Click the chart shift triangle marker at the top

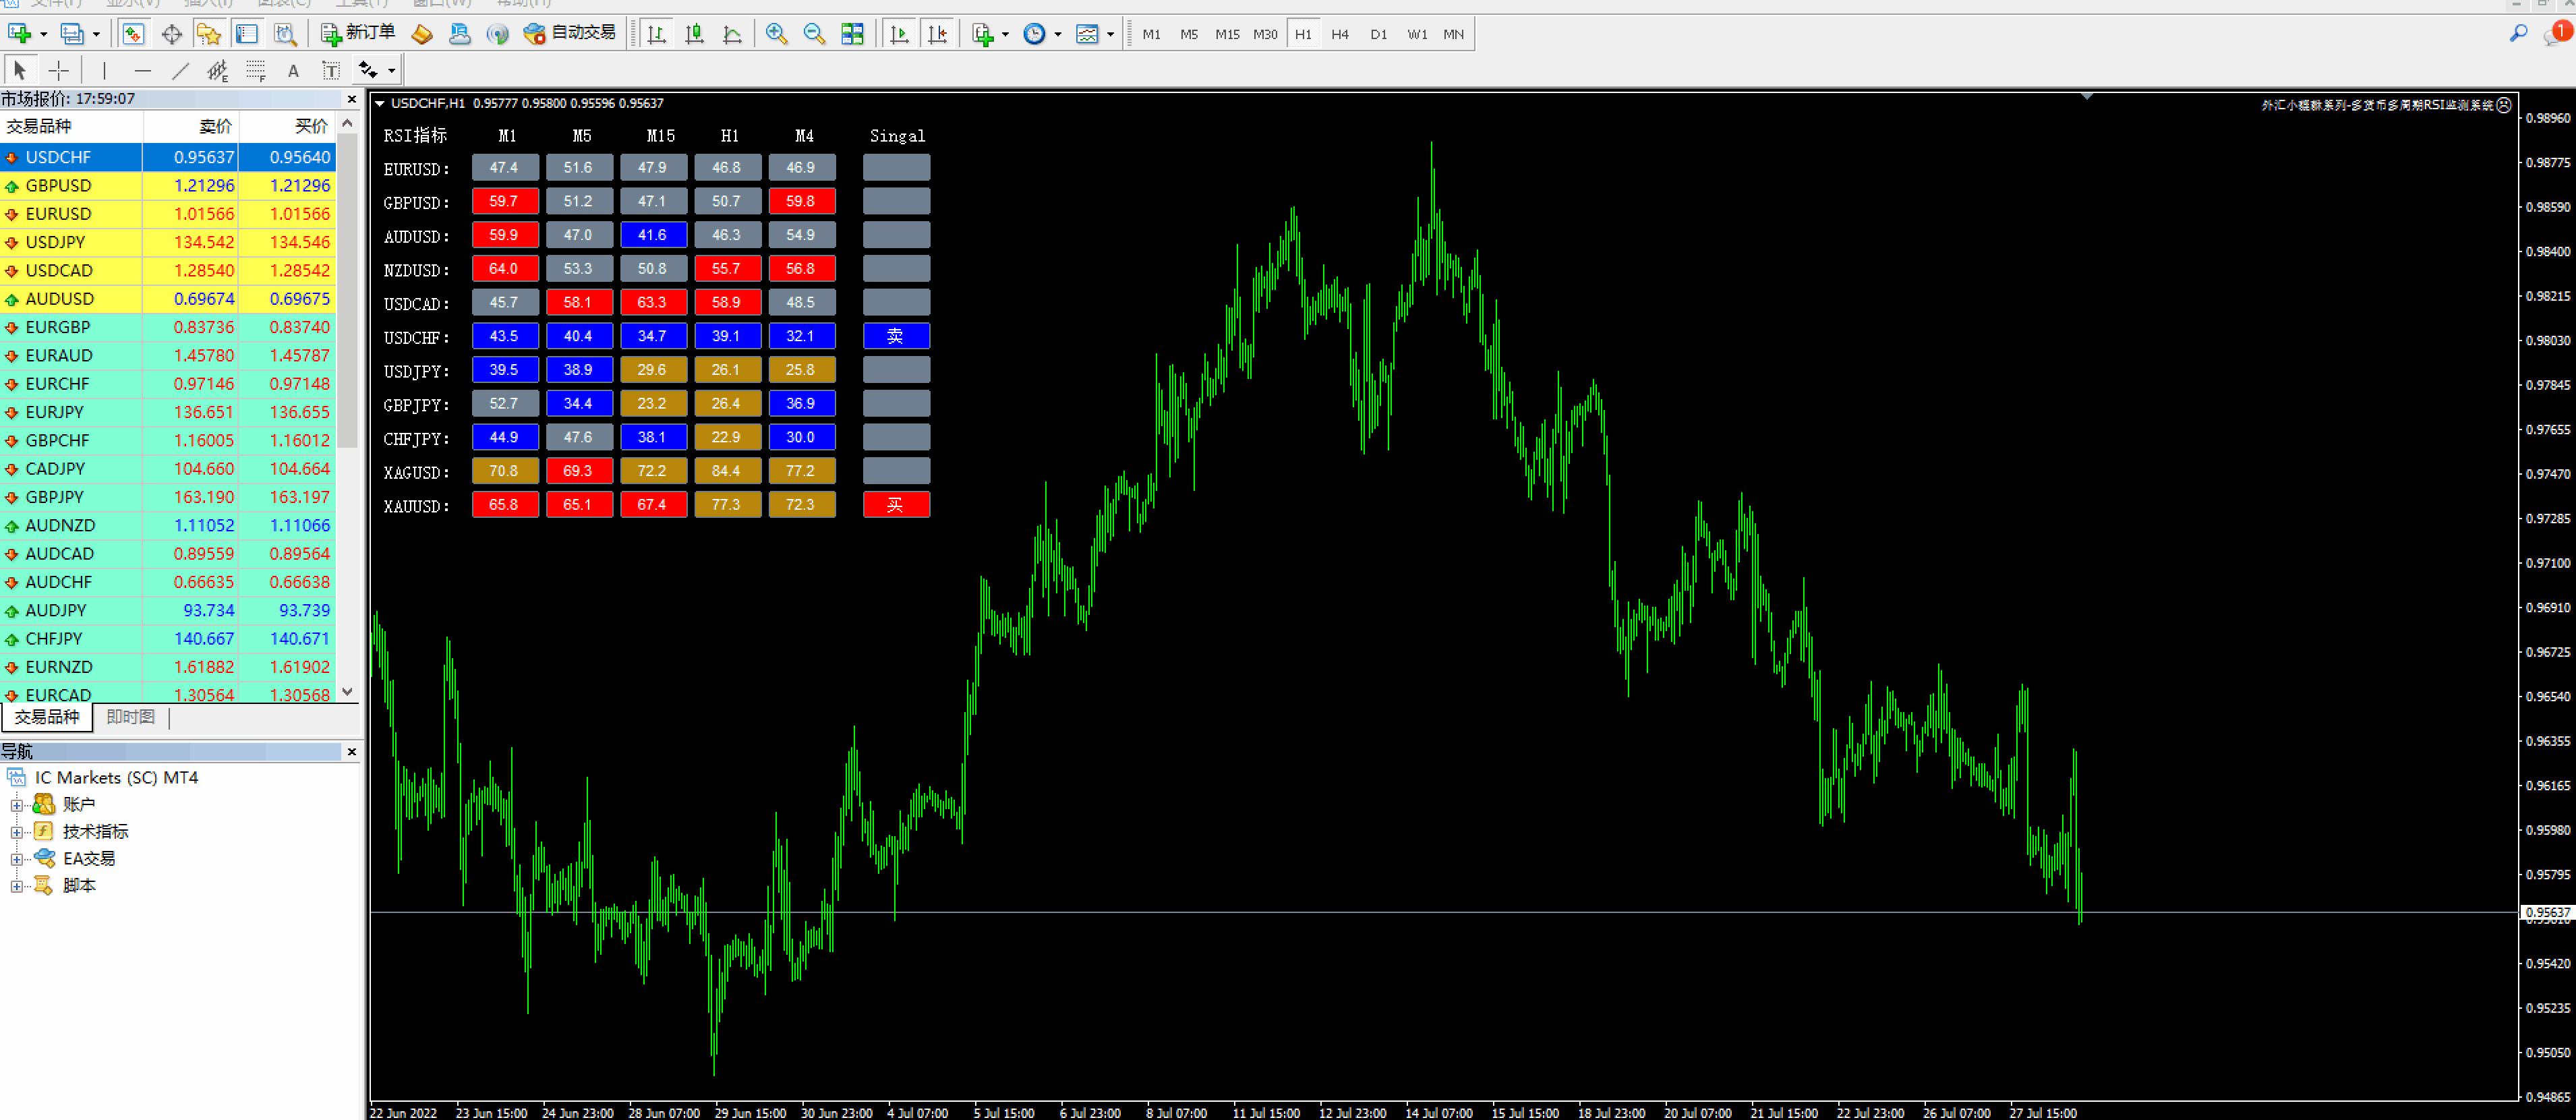click(2087, 96)
